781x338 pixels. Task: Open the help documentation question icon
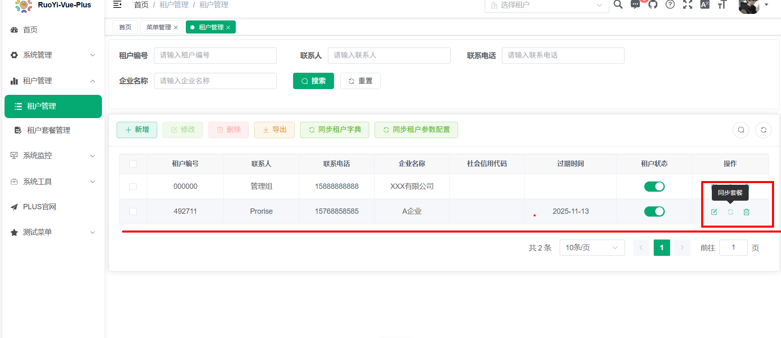[x=670, y=4]
